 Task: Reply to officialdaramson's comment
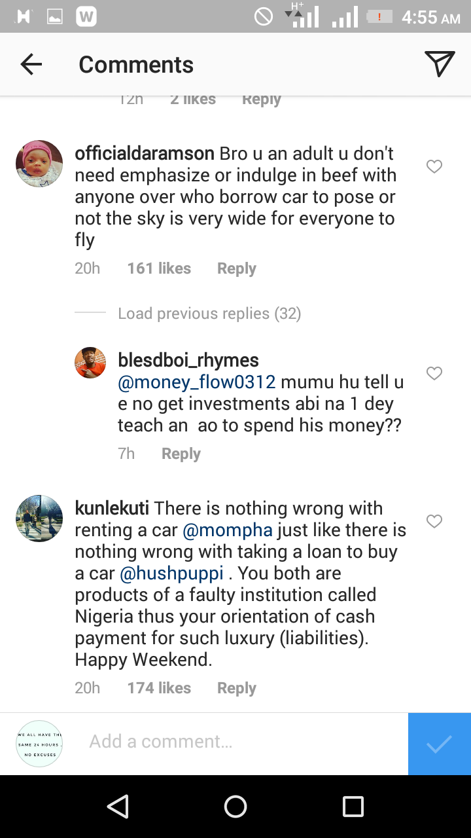tap(236, 268)
